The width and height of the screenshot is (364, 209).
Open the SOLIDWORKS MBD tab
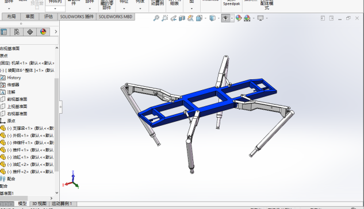[x=116, y=17]
